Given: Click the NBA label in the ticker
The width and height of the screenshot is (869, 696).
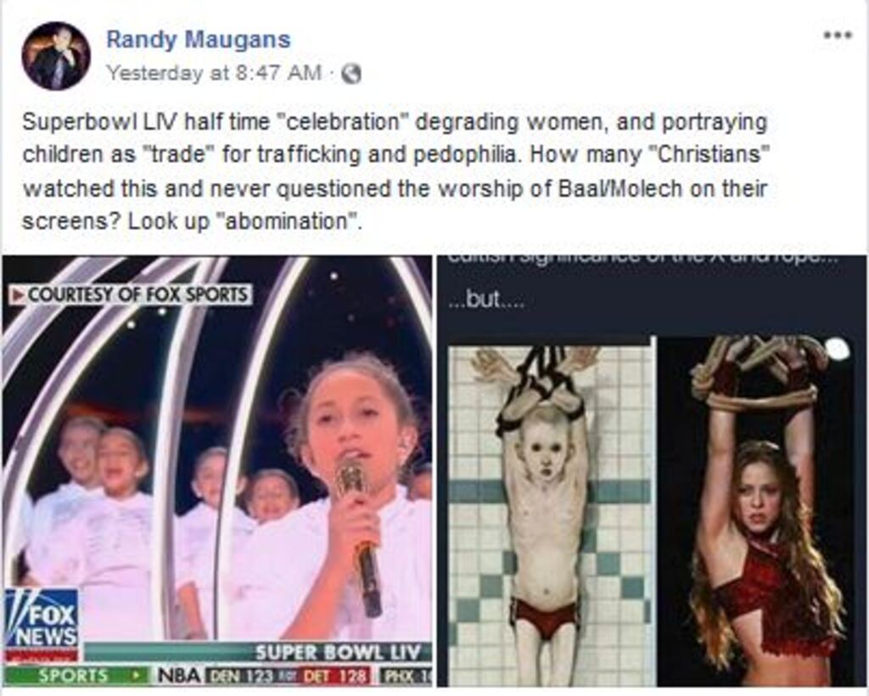Looking at the screenshot, I should pyautogui.click(x=180, y=676).
